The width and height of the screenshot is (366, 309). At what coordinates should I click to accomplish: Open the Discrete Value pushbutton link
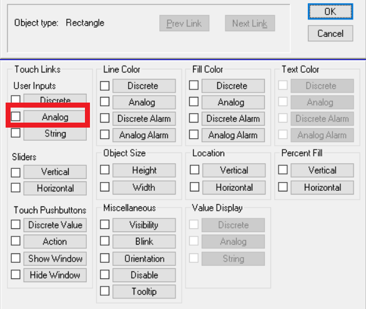[55, 225]
